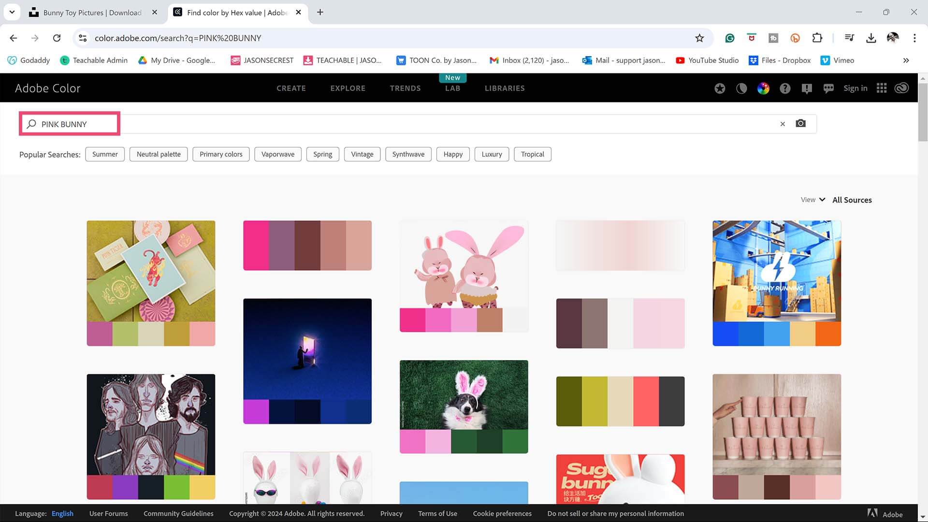The image size is (928, 522).
Task: Switch to the Bunny Toy Pictures tab
Action: (92, 13)
